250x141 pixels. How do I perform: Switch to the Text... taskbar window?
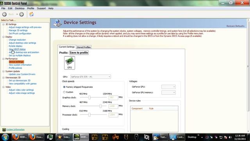click(x=160, y=137)
